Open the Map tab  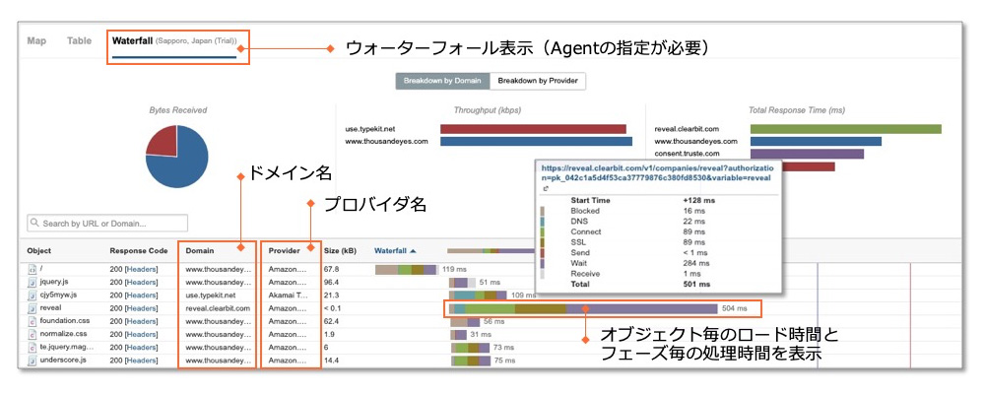point(36,41)
